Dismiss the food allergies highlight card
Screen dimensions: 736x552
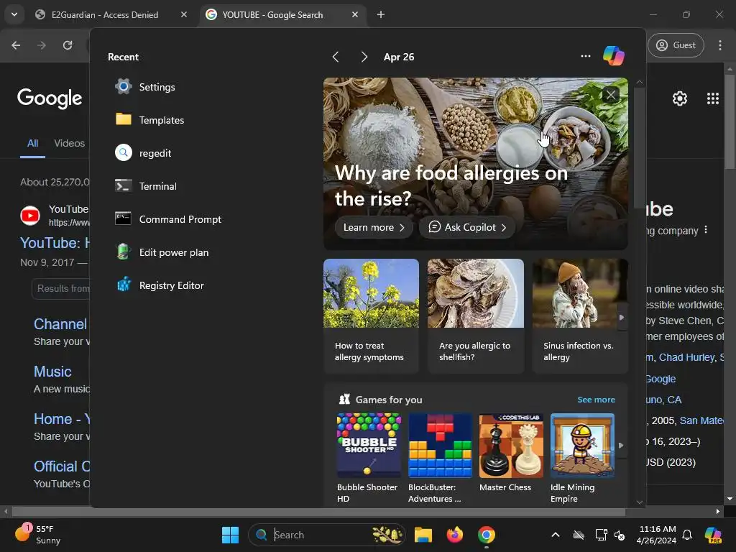click(610, 96)
